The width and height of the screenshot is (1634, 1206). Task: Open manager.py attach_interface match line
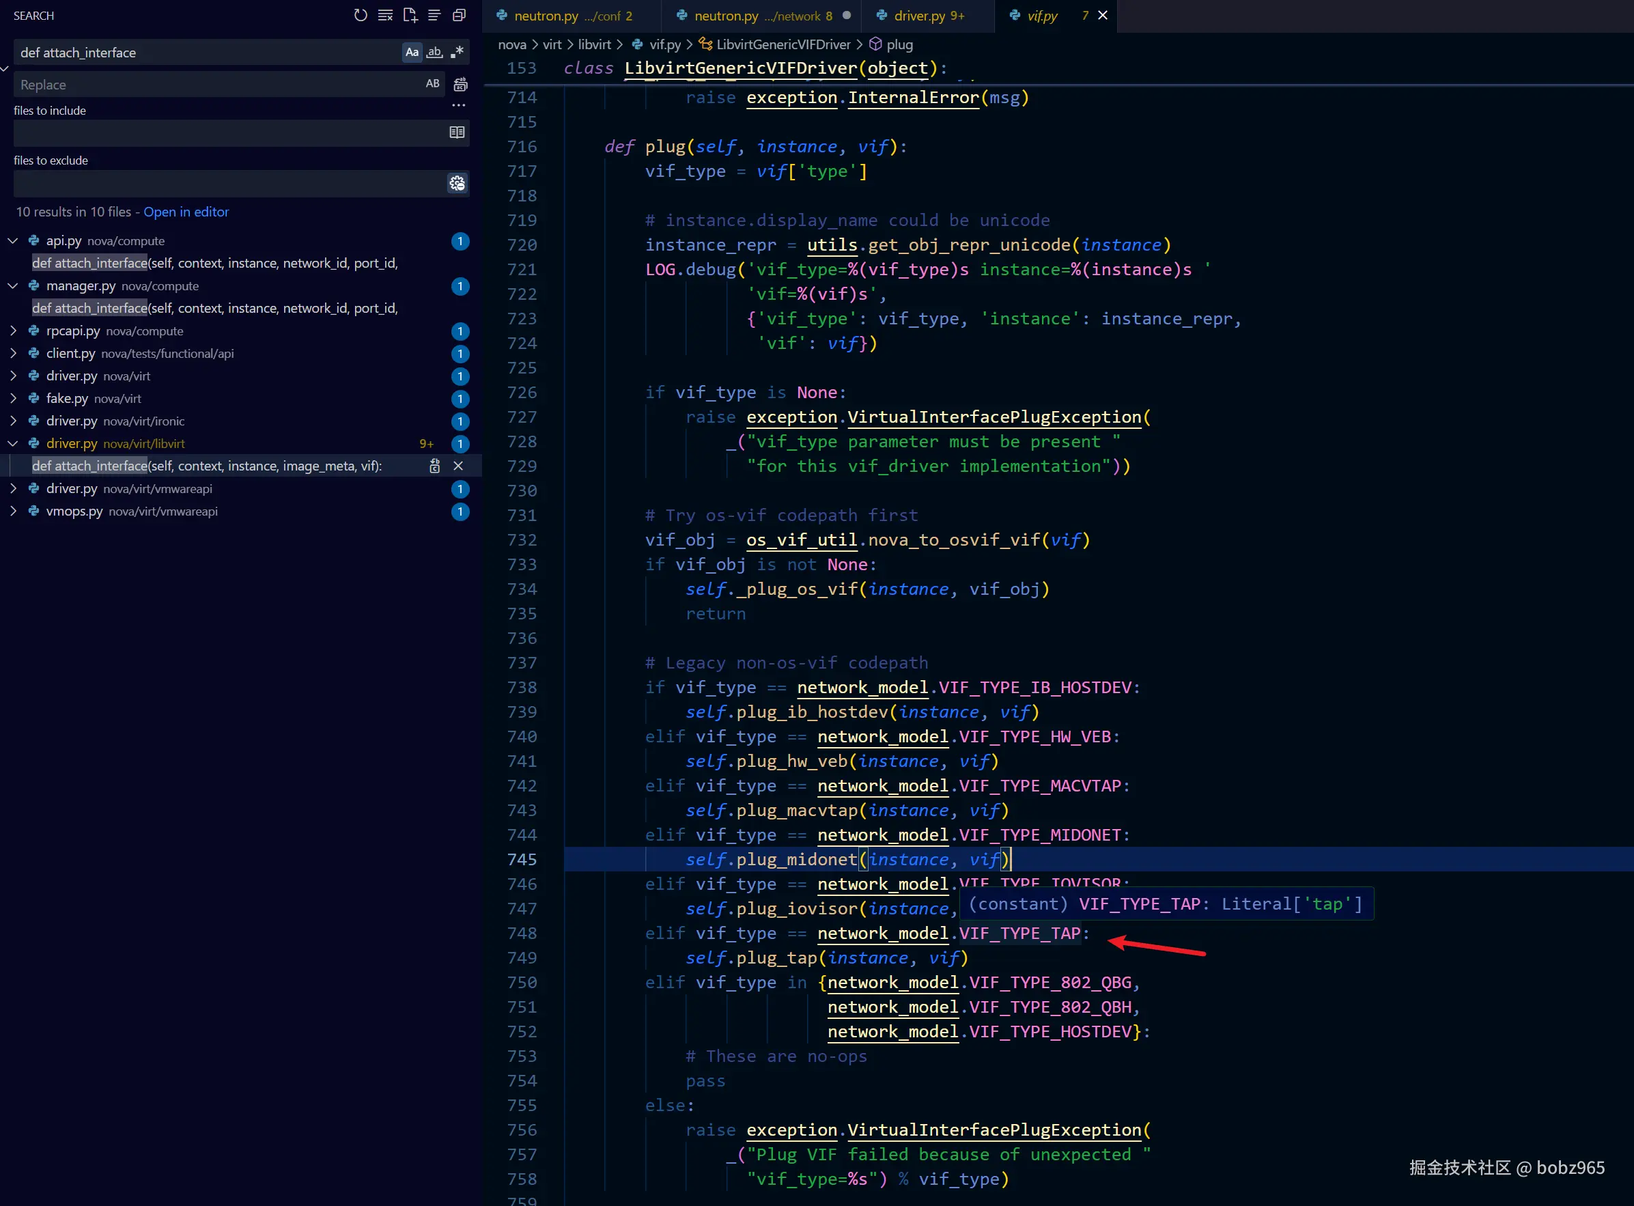click(x=214, y=308)
